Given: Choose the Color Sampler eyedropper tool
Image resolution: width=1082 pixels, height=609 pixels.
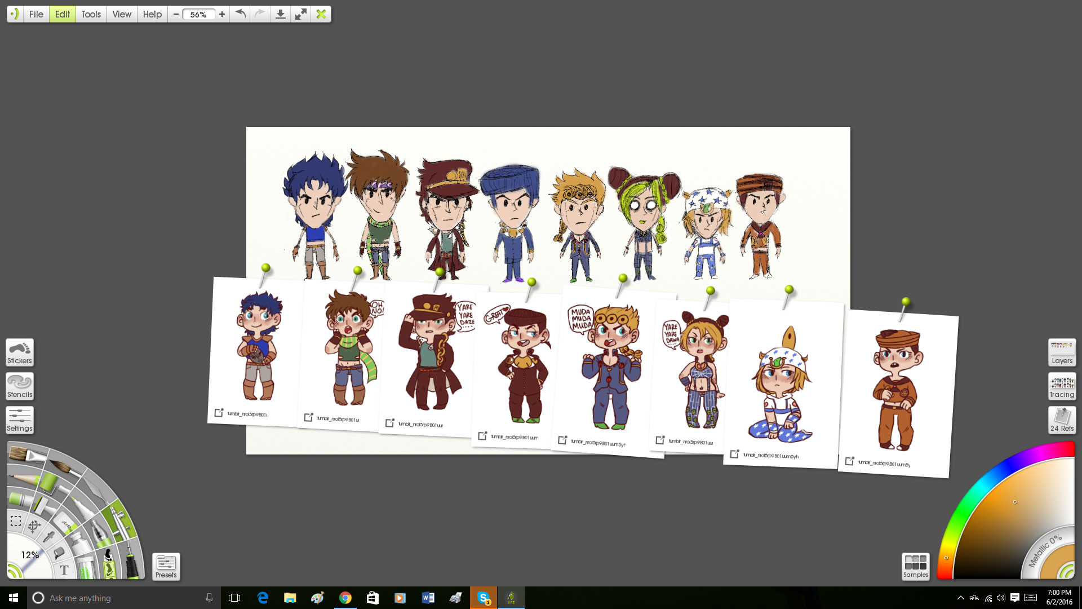Looking at the screenshot, I should (50, 537).
